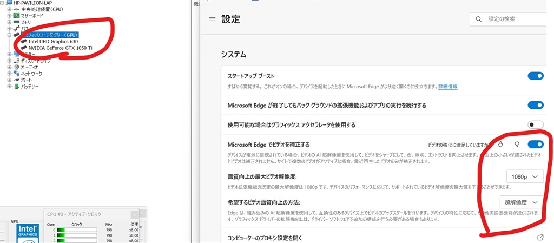Select the バッテリー label
The height and width of the screenshot is (243, 554).
tap(30, 87)
